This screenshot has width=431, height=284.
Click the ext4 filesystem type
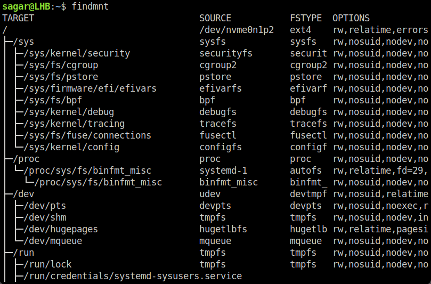[300, 30]
